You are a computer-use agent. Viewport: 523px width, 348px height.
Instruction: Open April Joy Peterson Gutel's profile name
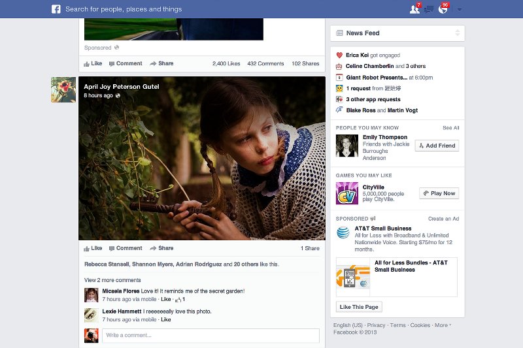[122, 87]
